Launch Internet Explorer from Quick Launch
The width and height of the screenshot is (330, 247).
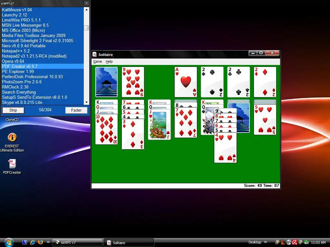point(33,242)
